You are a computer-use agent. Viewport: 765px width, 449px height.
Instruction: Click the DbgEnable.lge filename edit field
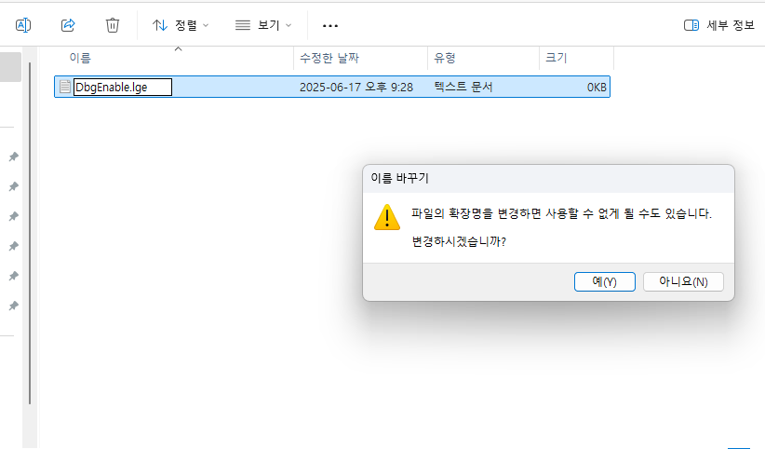pos(123,87)
